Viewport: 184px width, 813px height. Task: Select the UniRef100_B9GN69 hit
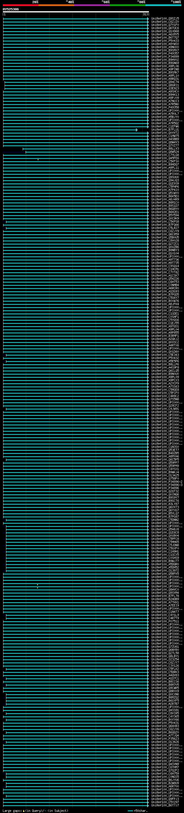(x=165, y=63)
